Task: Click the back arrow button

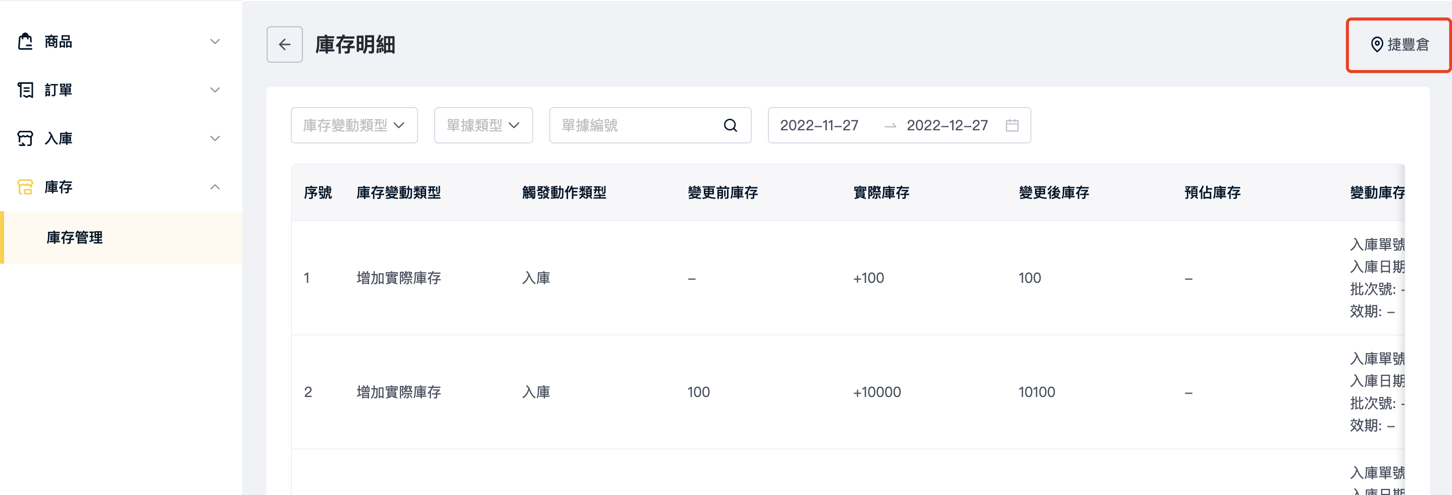Action: click(x=285, y=44)
